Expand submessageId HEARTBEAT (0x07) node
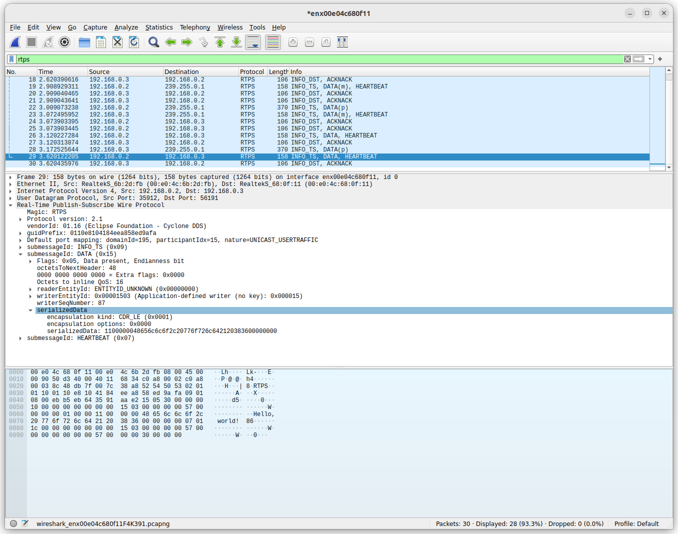 coord(20,338)
